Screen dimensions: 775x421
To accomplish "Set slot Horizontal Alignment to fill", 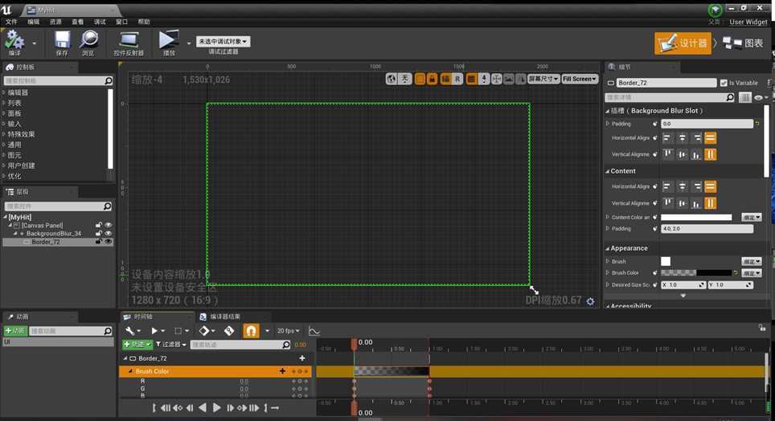I will [x=710, y=138].
